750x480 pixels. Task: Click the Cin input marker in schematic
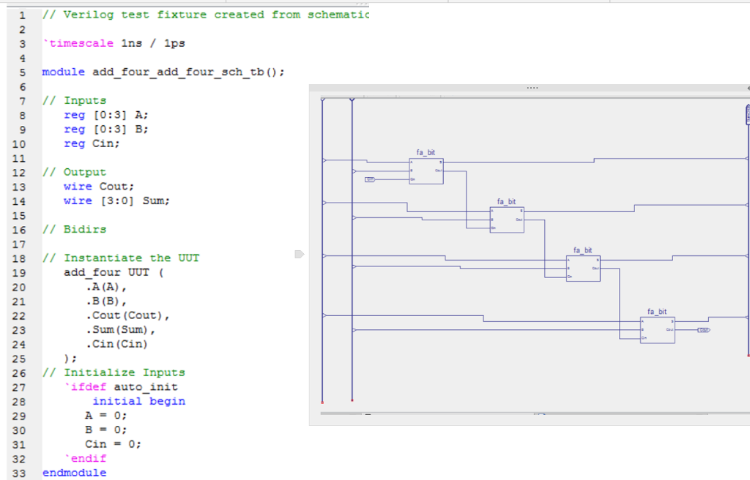(370, 179)
